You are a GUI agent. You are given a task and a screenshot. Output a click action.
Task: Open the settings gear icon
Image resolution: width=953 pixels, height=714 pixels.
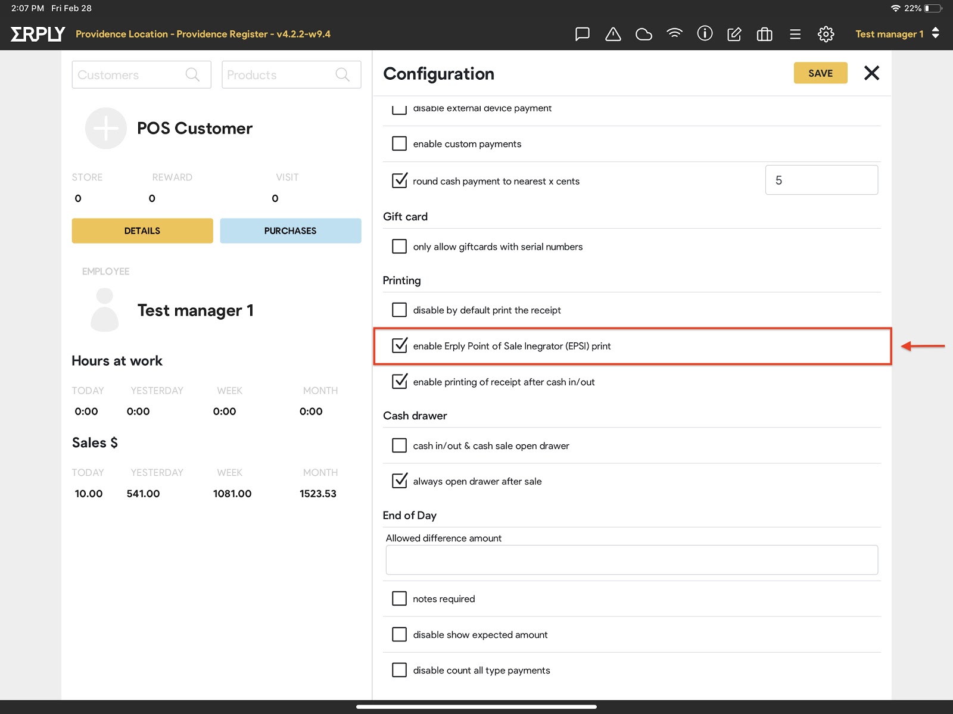click(x=826, y=34)
